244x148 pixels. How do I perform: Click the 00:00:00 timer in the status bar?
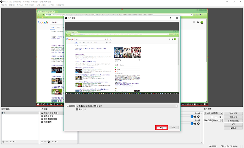coord(213,146)
